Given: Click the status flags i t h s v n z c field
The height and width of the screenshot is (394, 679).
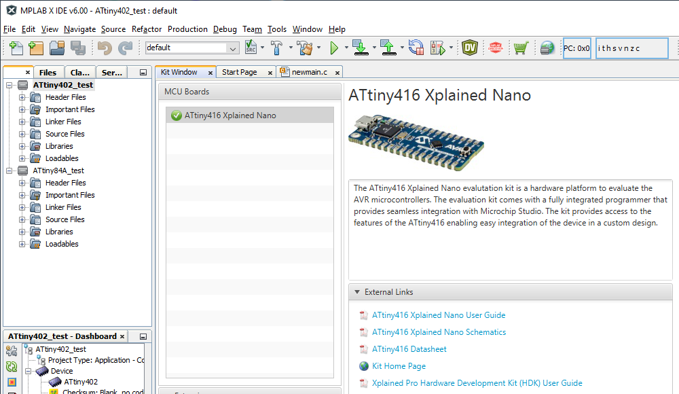Looking at the screenshot, I should pyautogui.click(x=631, y=48).
